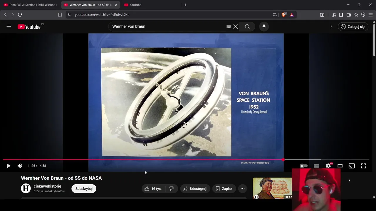Share video with Udostępnij
Image resolution: width=376 pixels, height=211 pixels.
(x=195, y=189)
